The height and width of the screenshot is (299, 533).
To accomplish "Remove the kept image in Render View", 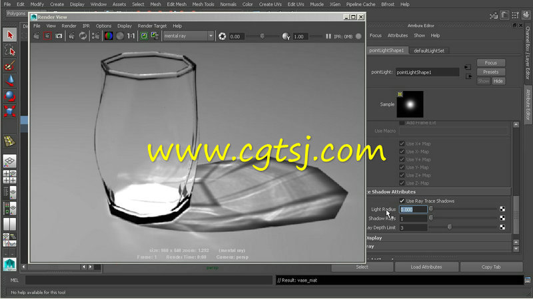I will [155, 36].
